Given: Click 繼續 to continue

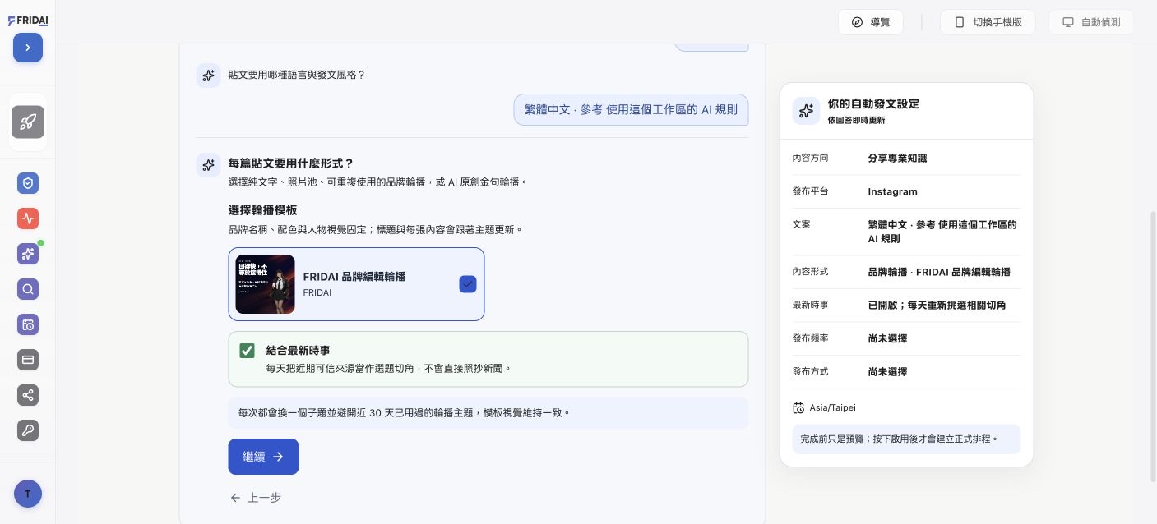Looking at the screenshot, I should pos(263,457).
